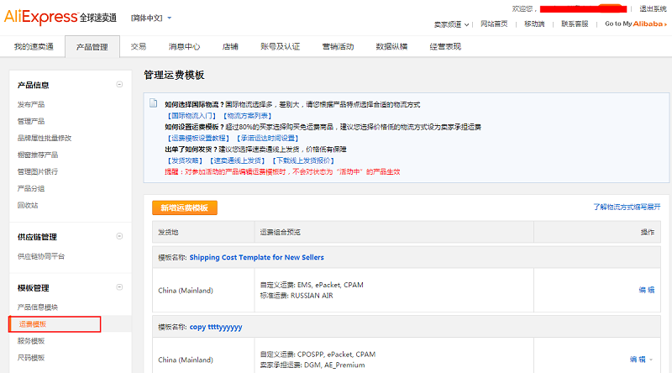Click the document icon in notice box
Image resolution: width=672 pixels, height=373 pixels.
point(153,102)
